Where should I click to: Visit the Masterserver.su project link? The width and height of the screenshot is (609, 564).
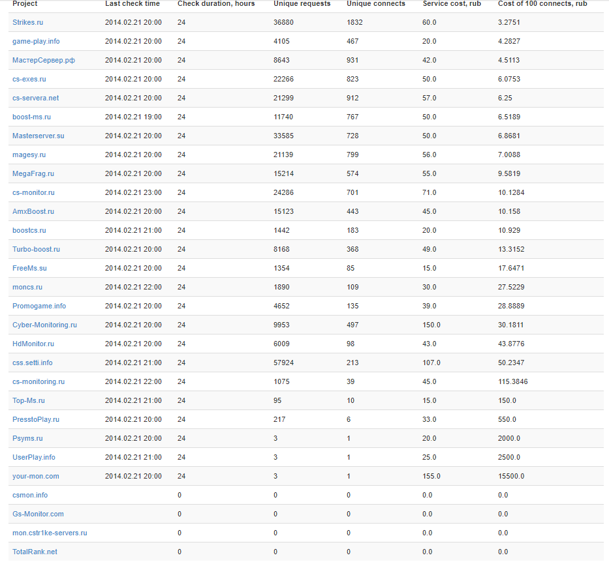38,136
